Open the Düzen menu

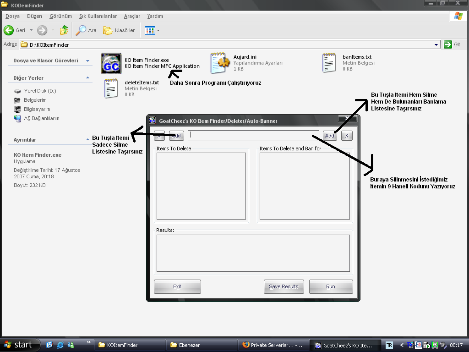click(x=34, y=16)
